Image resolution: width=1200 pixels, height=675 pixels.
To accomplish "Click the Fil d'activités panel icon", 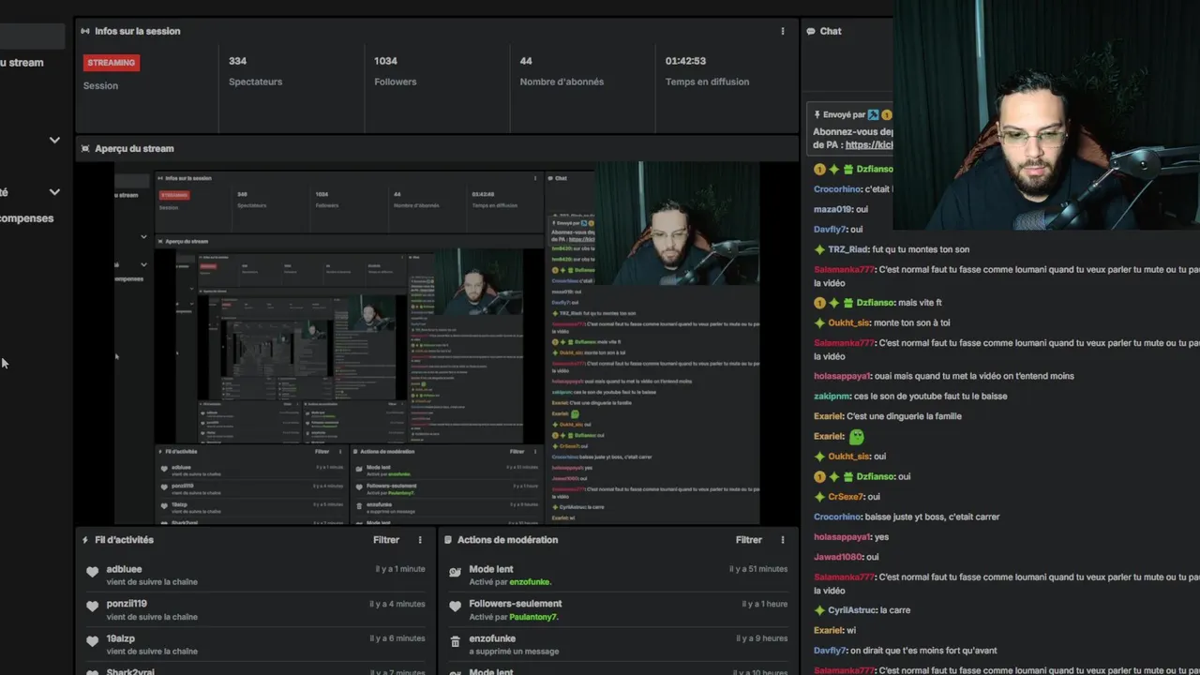I will [85, 540].
